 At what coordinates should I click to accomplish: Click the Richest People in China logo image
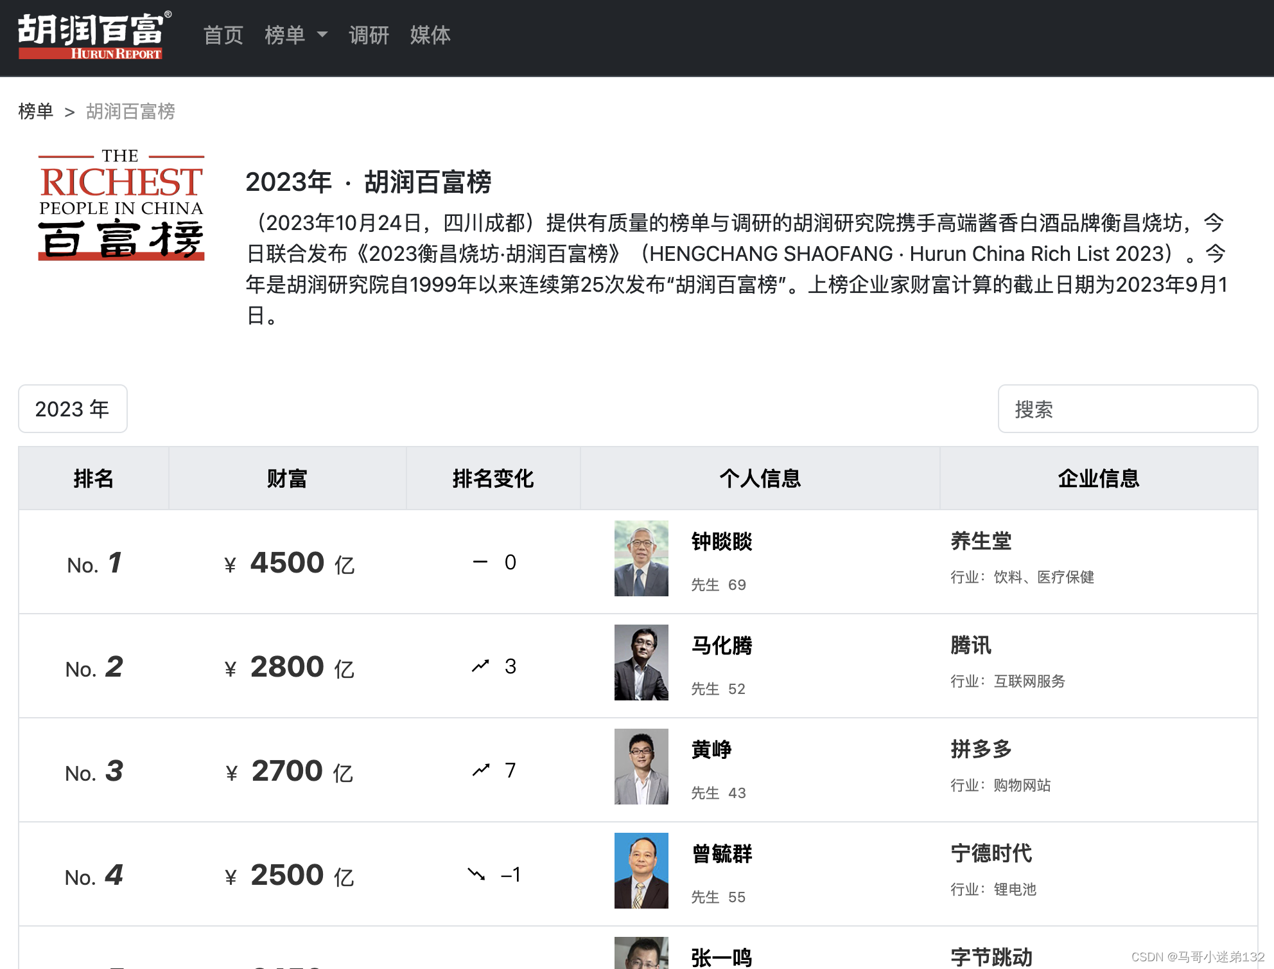[x=121, y=205]
